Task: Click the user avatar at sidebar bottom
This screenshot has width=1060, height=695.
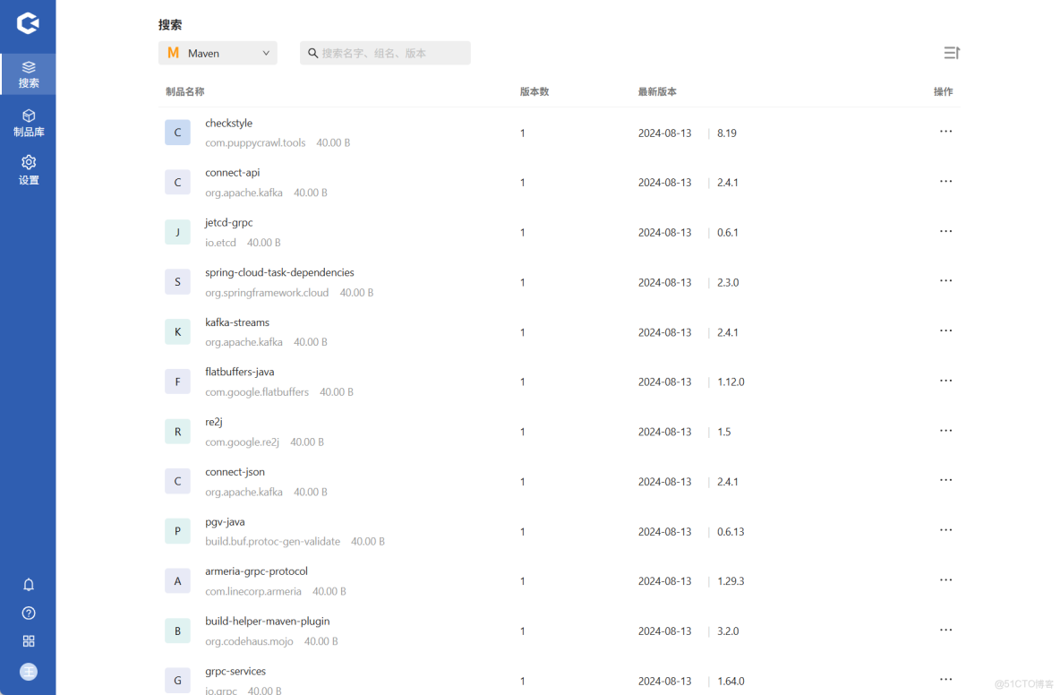Action: [28, 672]
